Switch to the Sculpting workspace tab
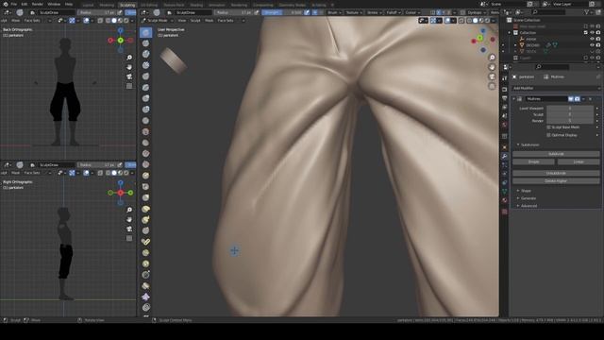Image resolution: width=604 pixels, height=340 pixels. pos(127,5)
